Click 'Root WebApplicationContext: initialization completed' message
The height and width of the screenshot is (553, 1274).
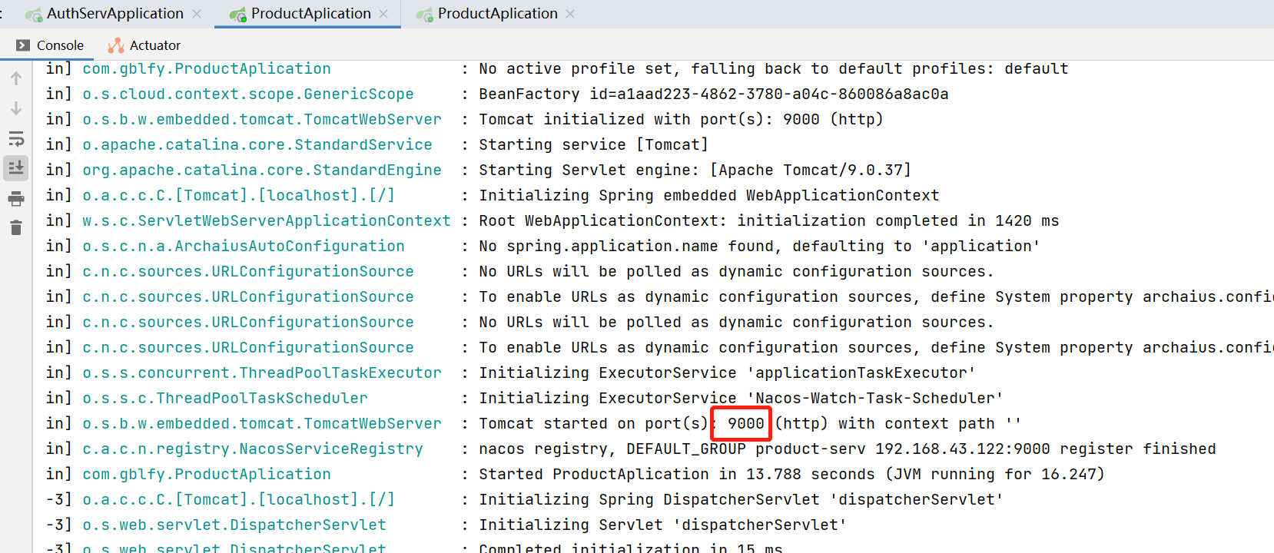(x=768, y=220)
